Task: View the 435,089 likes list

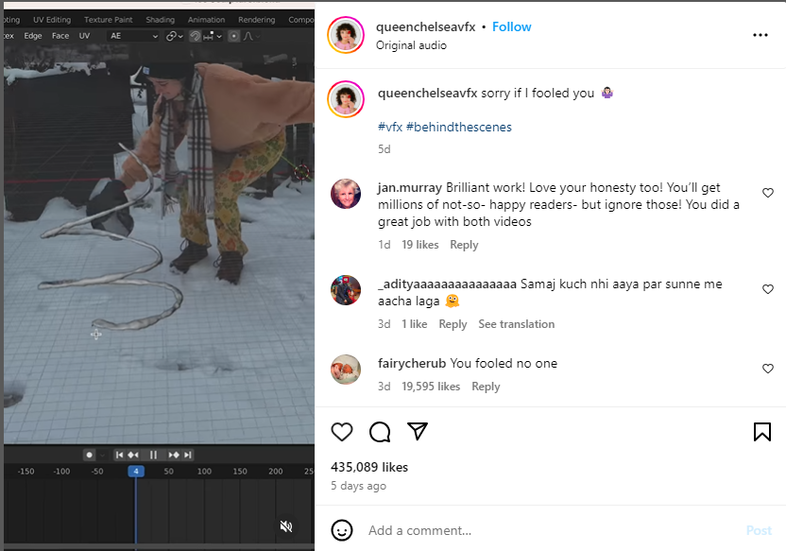Action: (369, 467)
